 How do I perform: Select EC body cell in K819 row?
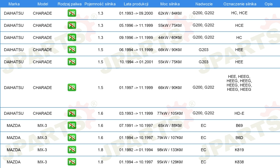(x=203, y=150)
